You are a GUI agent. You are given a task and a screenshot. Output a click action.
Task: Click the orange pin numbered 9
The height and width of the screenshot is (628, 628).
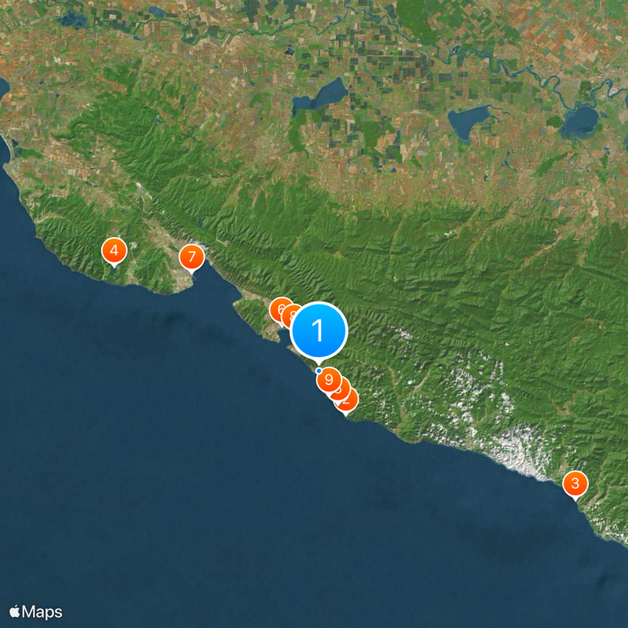pyautogui.click(x=329, y=380)
